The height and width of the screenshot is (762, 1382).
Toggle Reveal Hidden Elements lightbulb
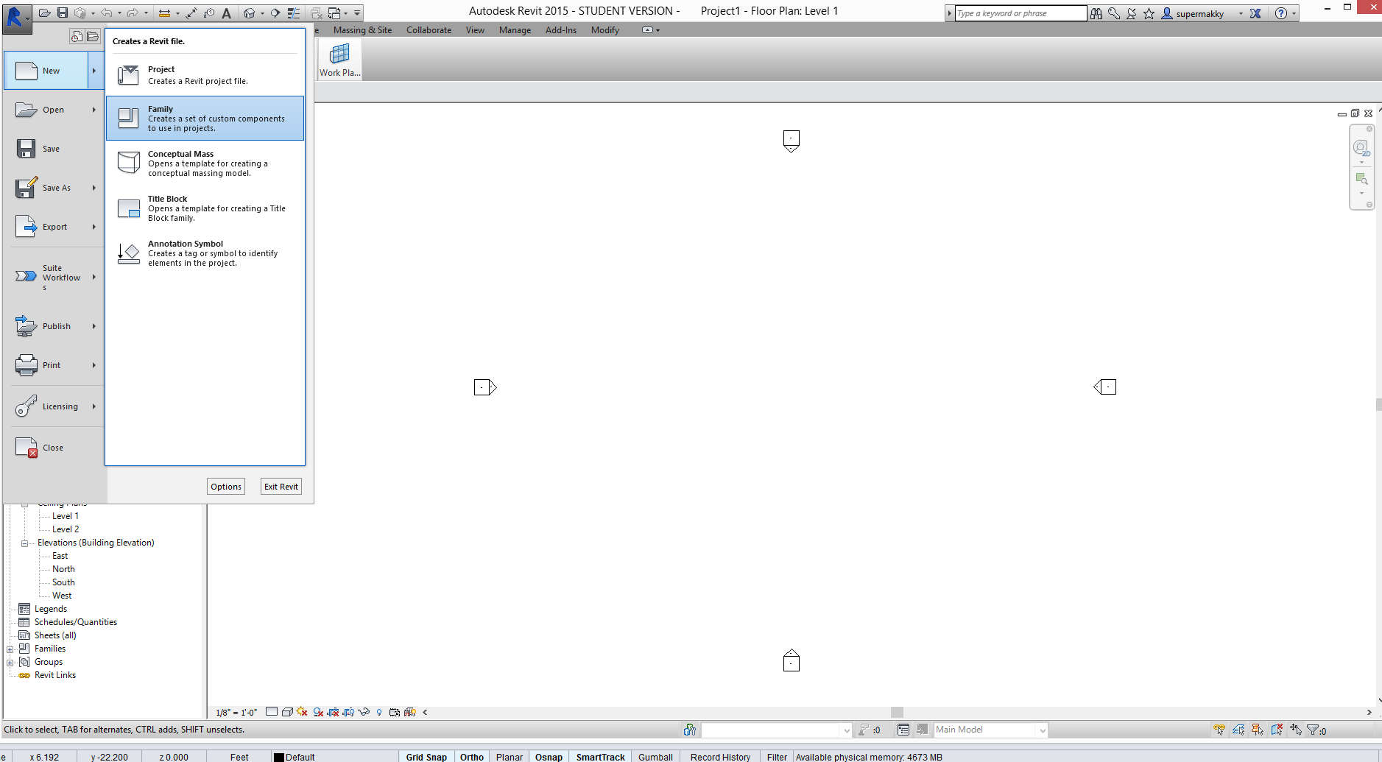tap(379, 712)
